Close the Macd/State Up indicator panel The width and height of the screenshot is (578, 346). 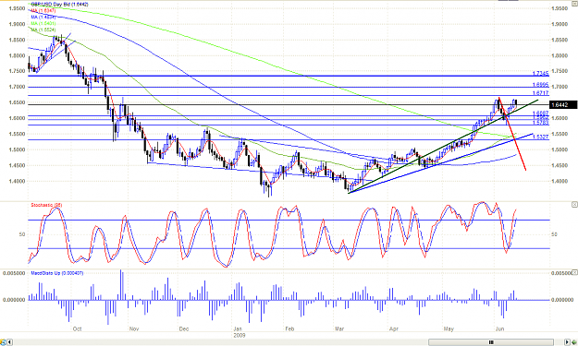[574, 272]
